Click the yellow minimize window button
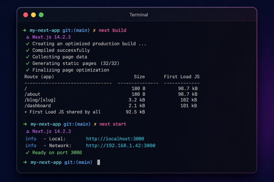The image size is (274, 182). pos(33,15)
